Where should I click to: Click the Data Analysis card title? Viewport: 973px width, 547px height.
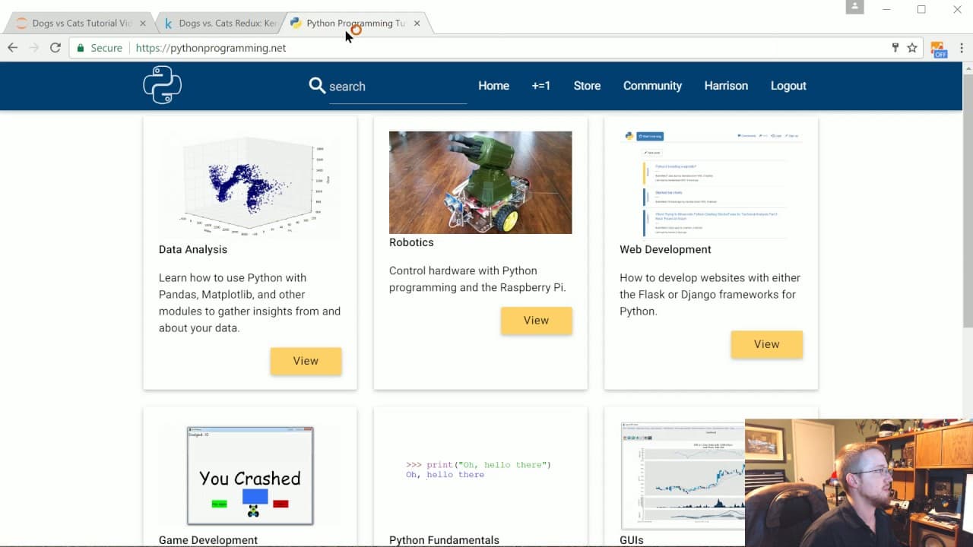point(193,249)
